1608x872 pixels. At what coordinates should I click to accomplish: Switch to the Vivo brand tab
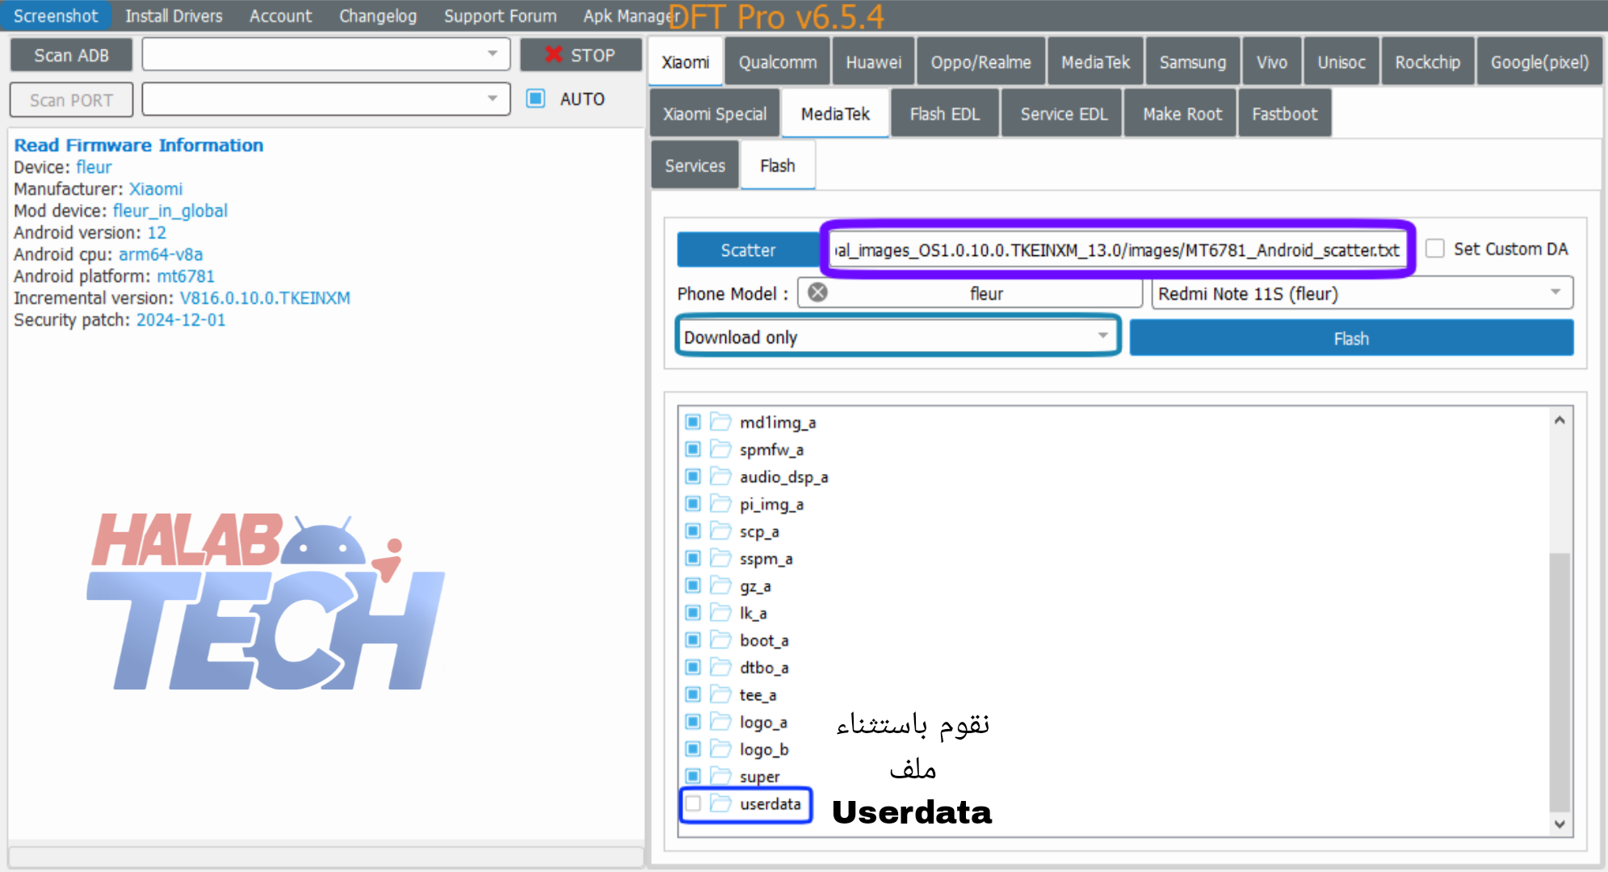(x=1272, y=62)
